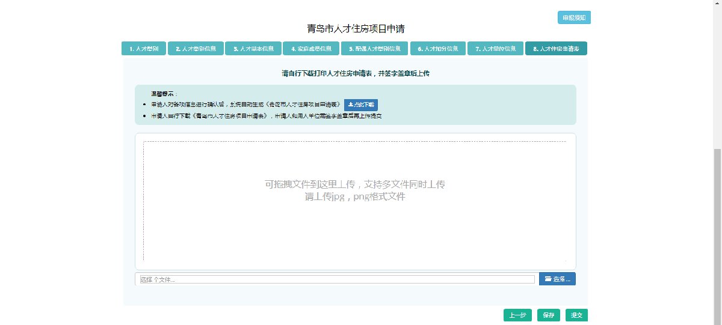
Task: Submit the application with 提交 button
Action: click(x=576, y=315)
